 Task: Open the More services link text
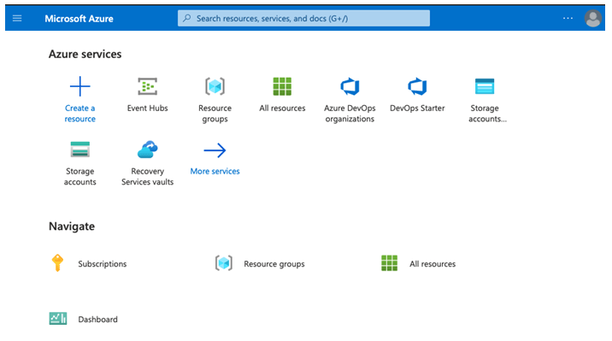pyautogui.click(x=215, y=171)
